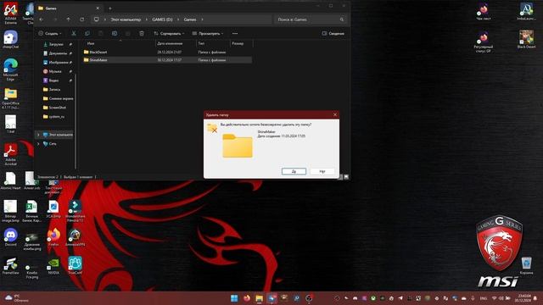The height and width of the screenshot is (305, 543).
Task: Click Этот компьютер in the address bar
Action: (126, 19)
